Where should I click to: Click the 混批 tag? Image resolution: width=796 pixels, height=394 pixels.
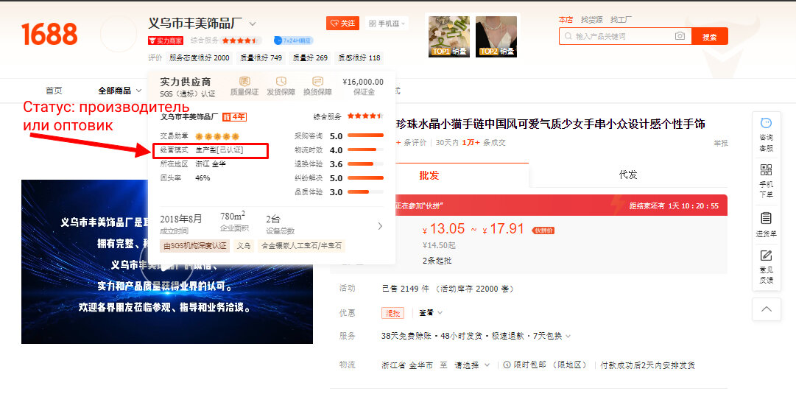point(393,313)
